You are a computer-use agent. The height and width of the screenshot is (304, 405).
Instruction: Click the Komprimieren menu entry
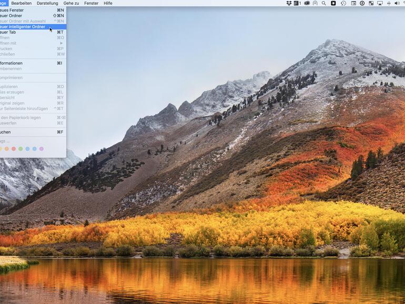click(x=33, y=77)
